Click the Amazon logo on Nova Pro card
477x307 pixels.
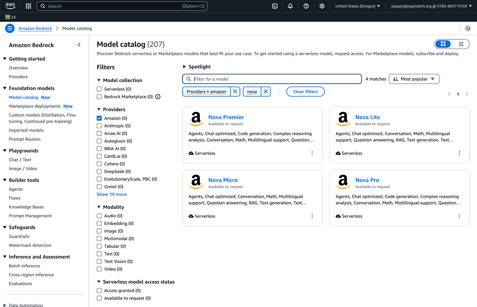pos(343,182)
